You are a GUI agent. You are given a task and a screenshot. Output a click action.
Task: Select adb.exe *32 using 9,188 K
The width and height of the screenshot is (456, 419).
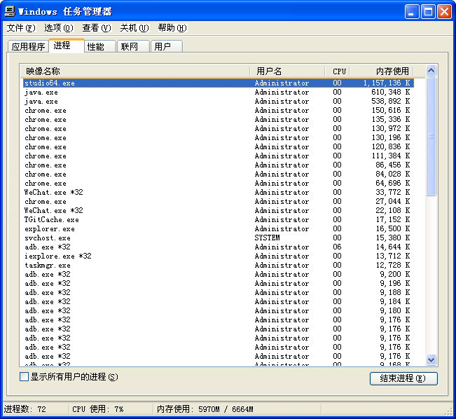pyautogui.click(x=219, y=292)
